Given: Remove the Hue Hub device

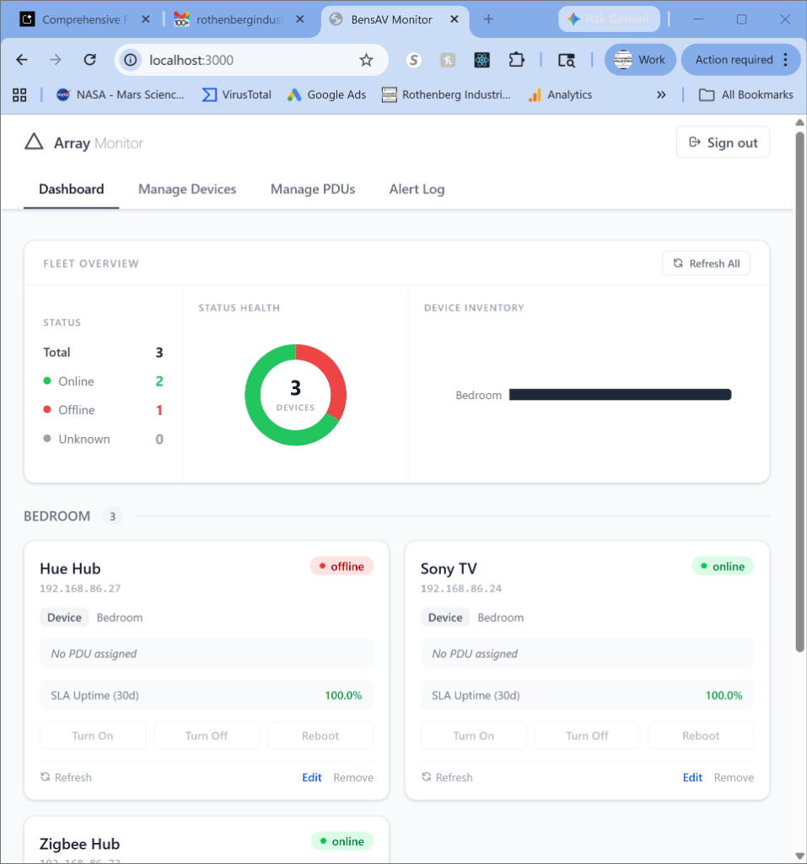Looking at the screenshot, I should coord(353,777).
